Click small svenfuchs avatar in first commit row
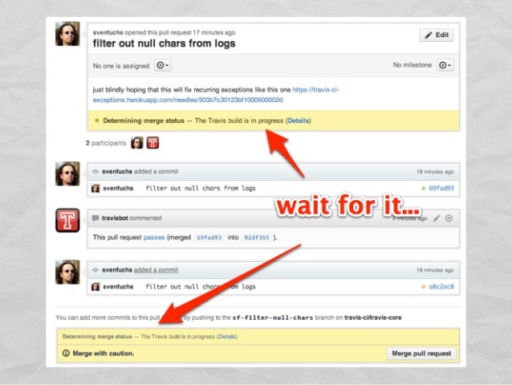 coord(95,188)
